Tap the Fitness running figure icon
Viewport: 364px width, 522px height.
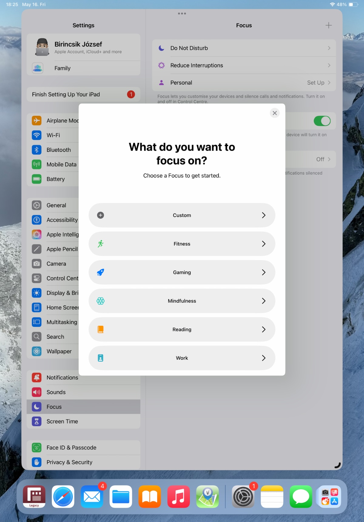coord(100,244)
